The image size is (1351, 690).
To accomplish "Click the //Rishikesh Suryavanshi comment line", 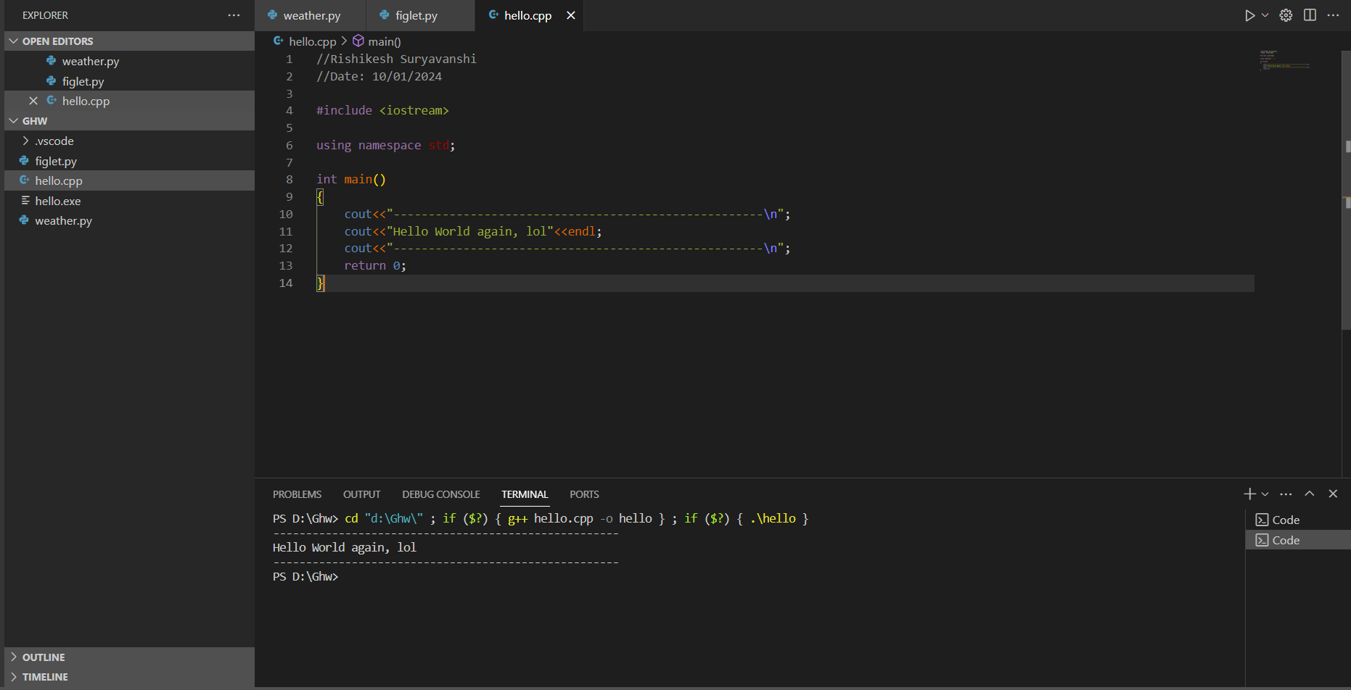I will (x=396, y=59).
